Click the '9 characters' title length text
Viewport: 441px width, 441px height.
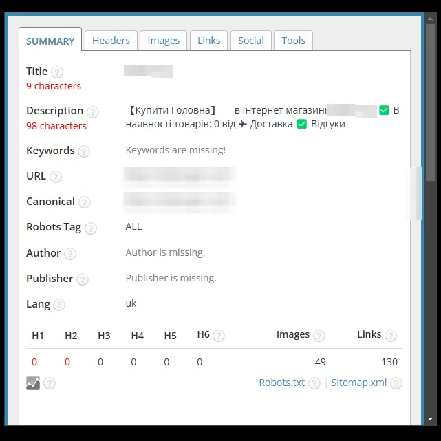[x=54, y=86]
